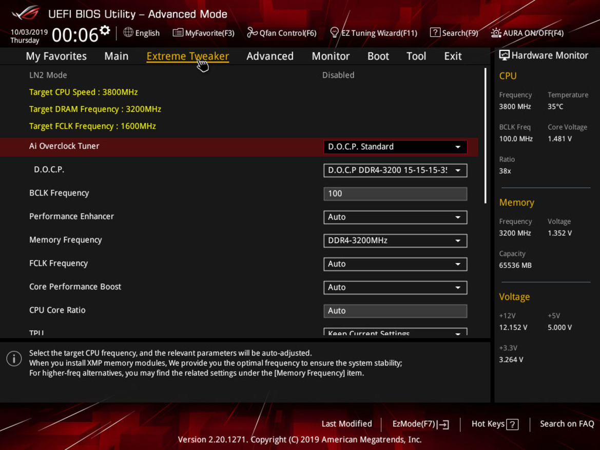
Task: Click Target DRAM Frequency : 3200MHz text
Action: [x=95, y=109]
